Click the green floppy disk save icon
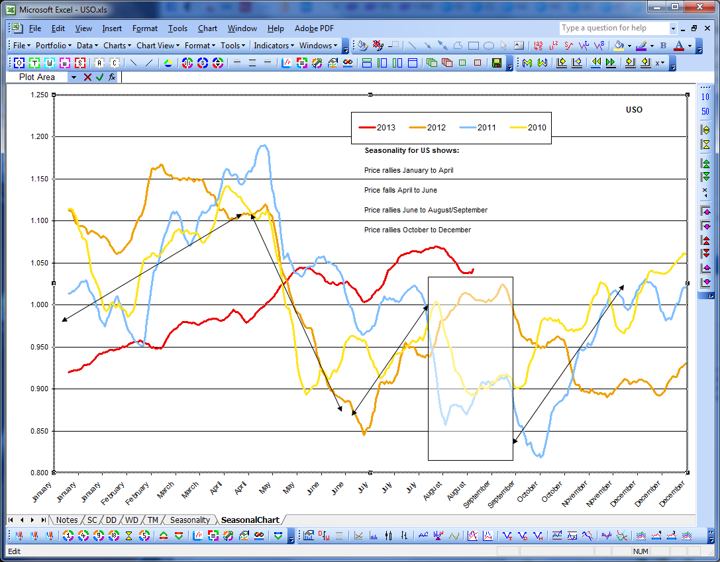The height and width of the screenshot is (562, 720). 496,63
